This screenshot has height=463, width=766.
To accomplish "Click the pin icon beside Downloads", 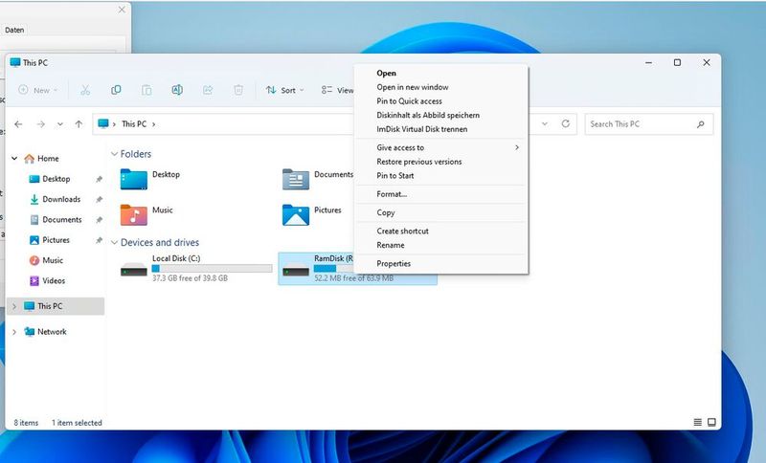I will click(100, 200).
